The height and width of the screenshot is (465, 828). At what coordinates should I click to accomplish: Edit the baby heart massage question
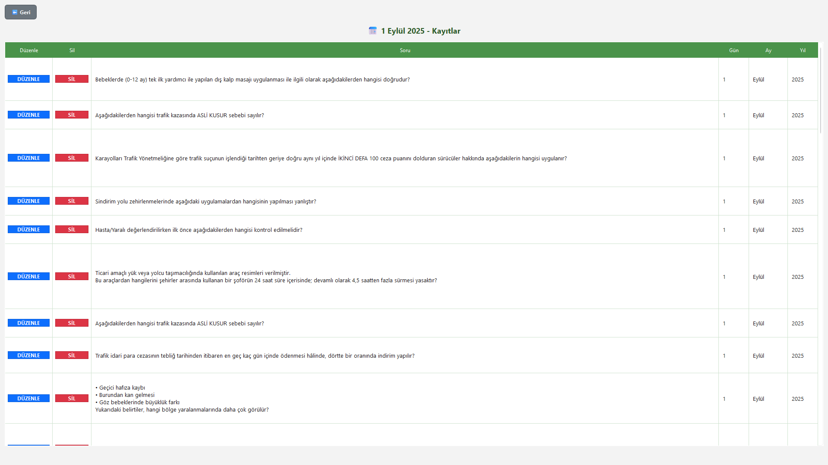[28, 79]
